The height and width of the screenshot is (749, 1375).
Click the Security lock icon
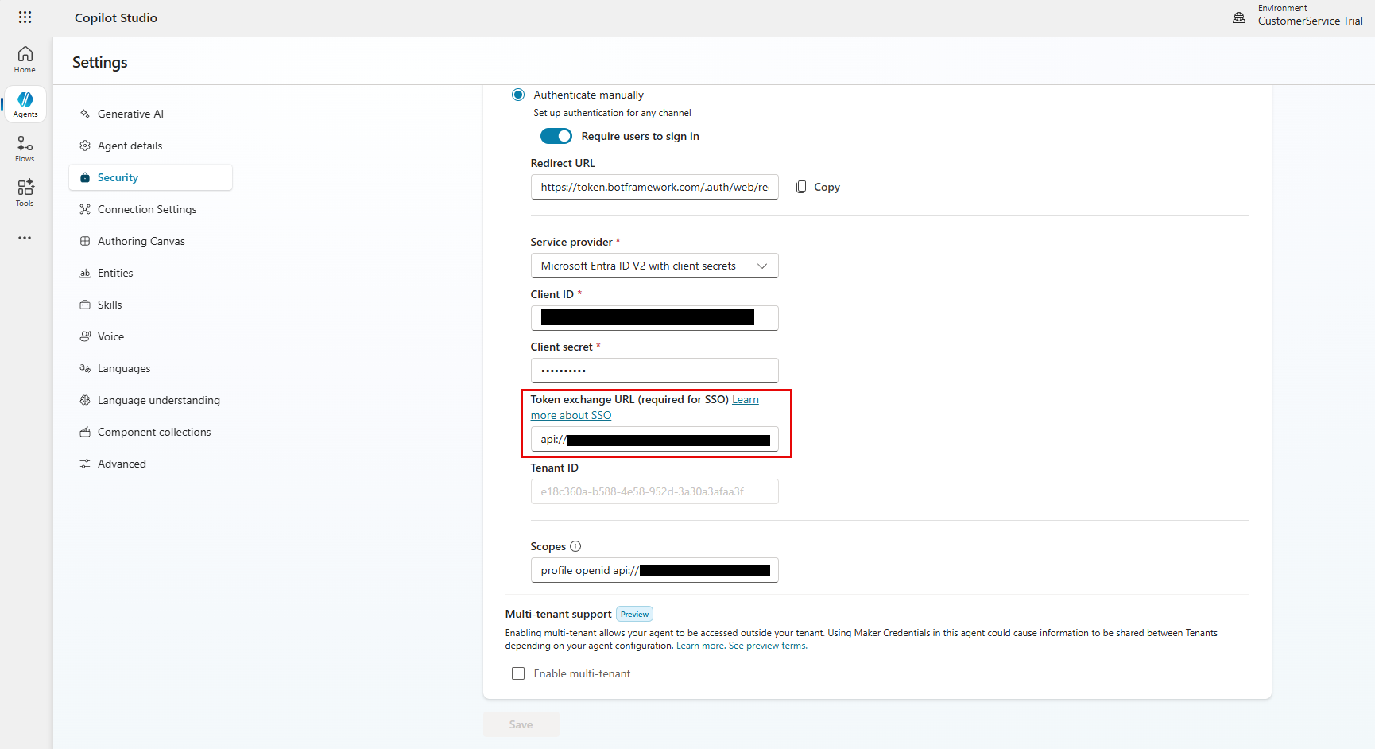85,177
